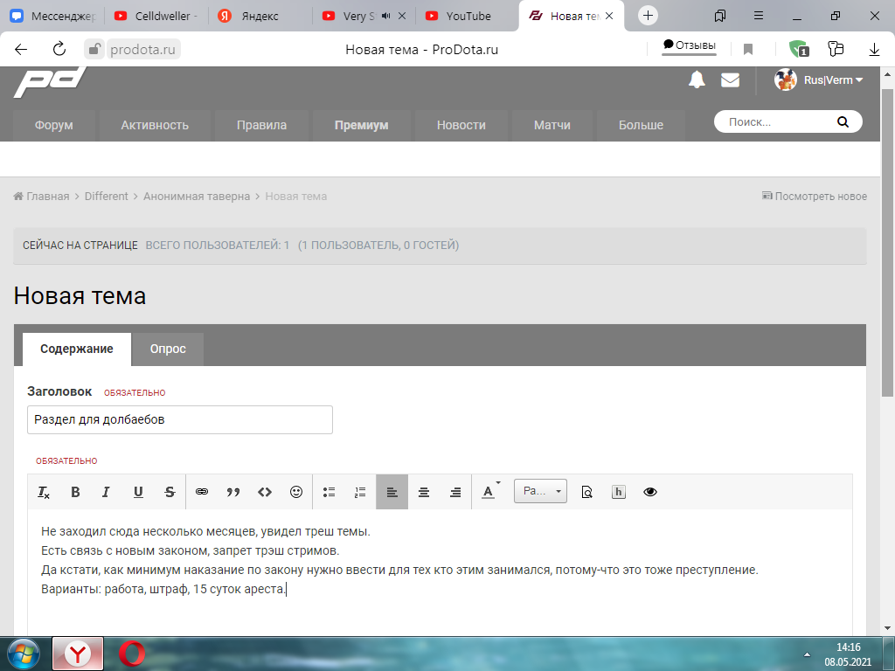Insert a bulleted list

coord(330,492)
